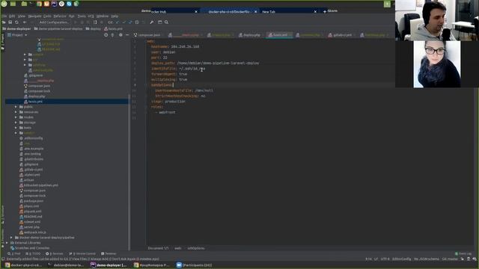
Task: Open the Add Configuration run dropdown
Action: [x=54, y=22]
